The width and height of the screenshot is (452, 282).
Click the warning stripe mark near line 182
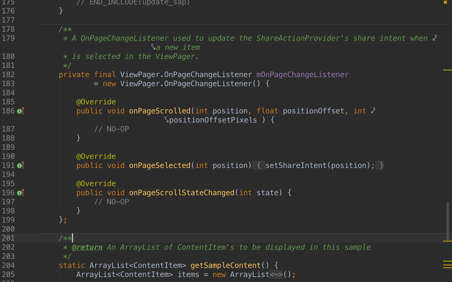(447, 70)
